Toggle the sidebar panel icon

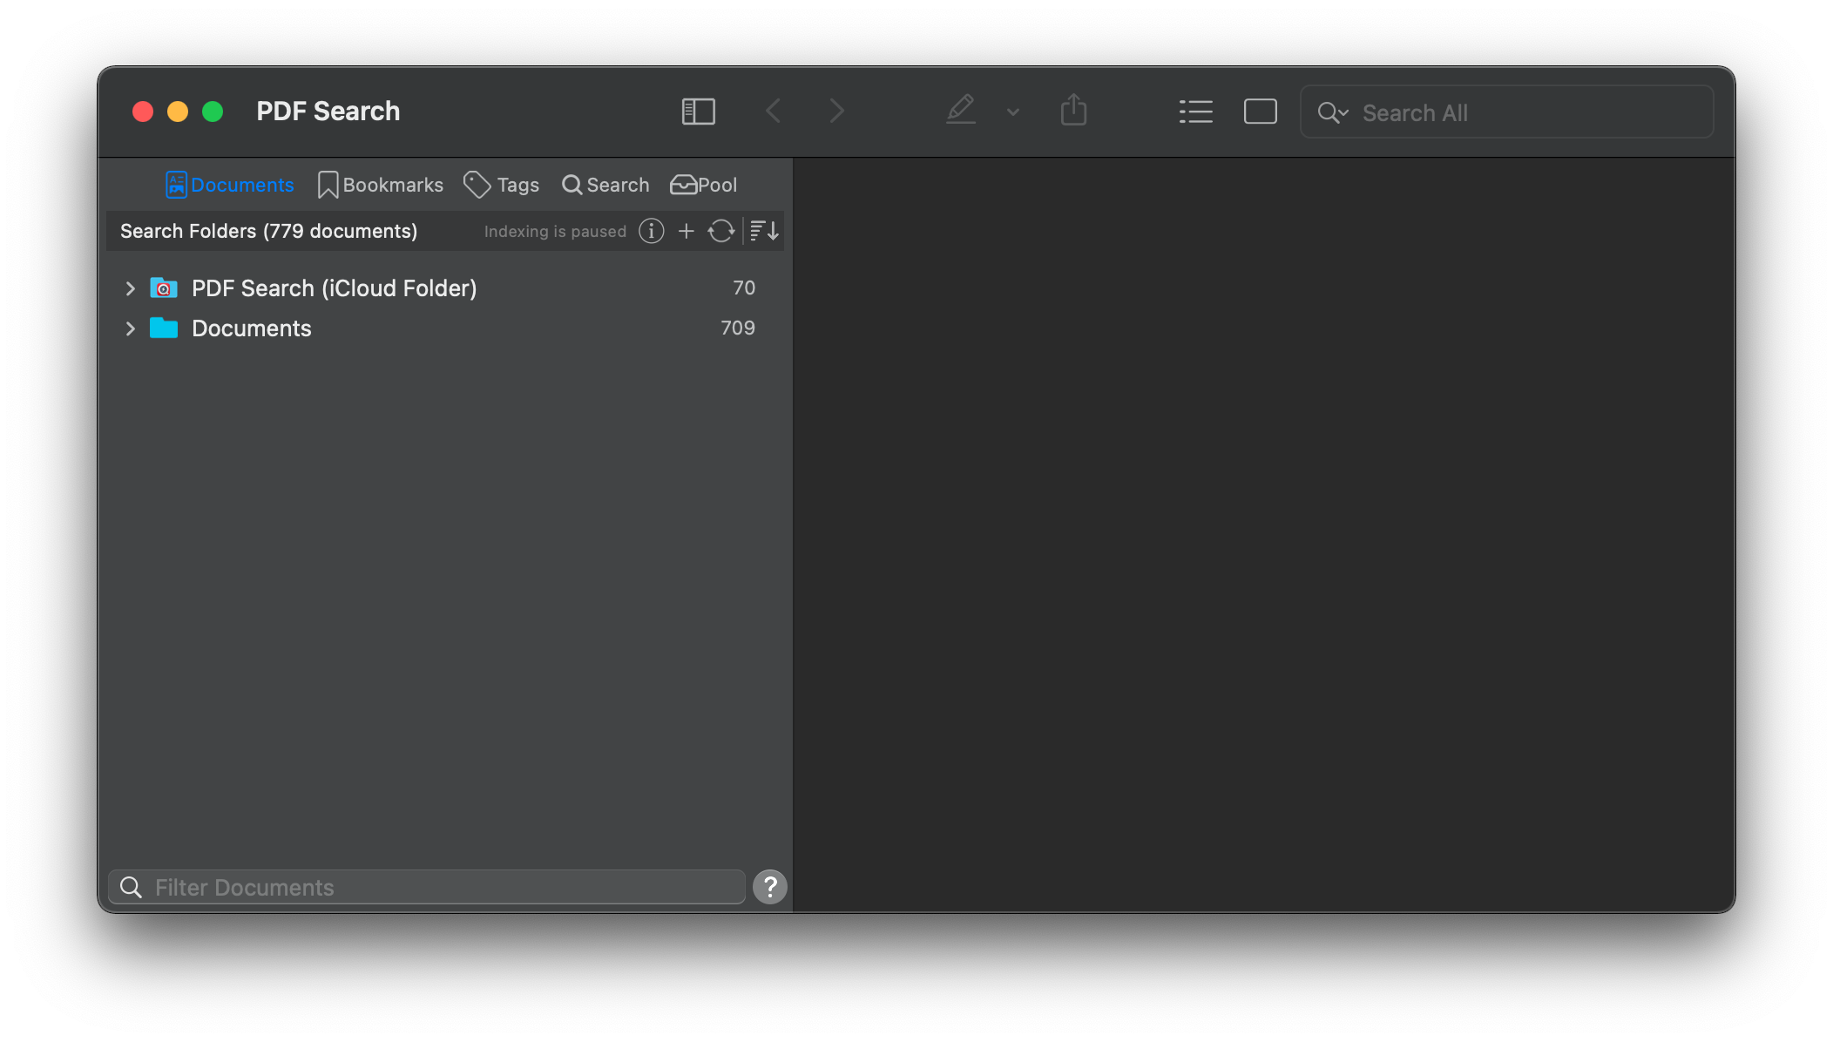coord(698,112)
